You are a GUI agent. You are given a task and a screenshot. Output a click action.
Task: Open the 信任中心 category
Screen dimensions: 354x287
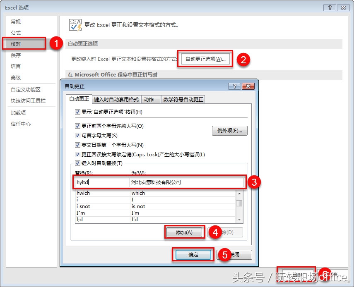[x=21, y=124]
